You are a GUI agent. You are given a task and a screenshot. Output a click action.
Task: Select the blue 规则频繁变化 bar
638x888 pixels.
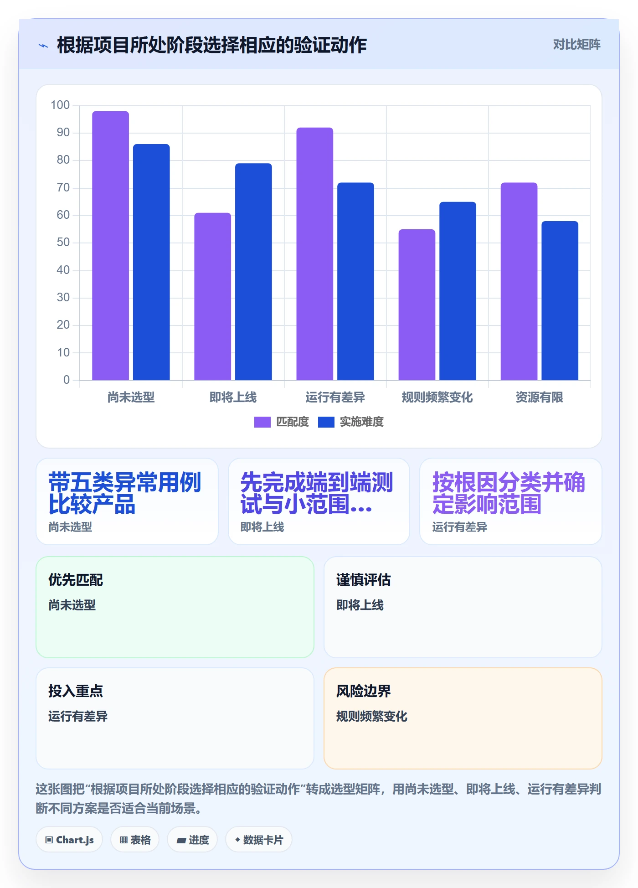(x=458, y=291)
